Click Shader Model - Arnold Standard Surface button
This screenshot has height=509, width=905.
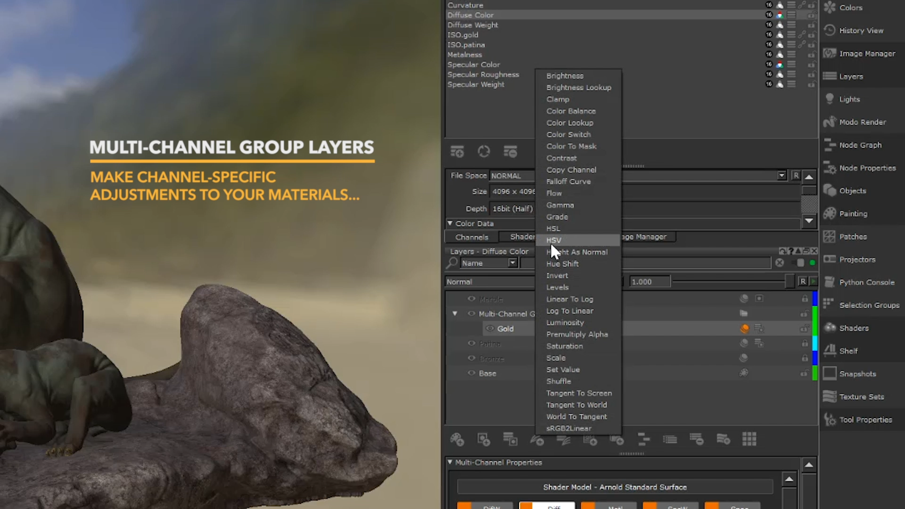(615, 487)
